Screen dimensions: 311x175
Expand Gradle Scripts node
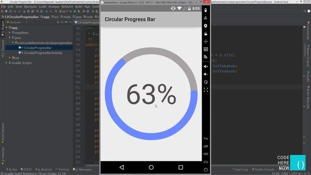pos(6,63)
